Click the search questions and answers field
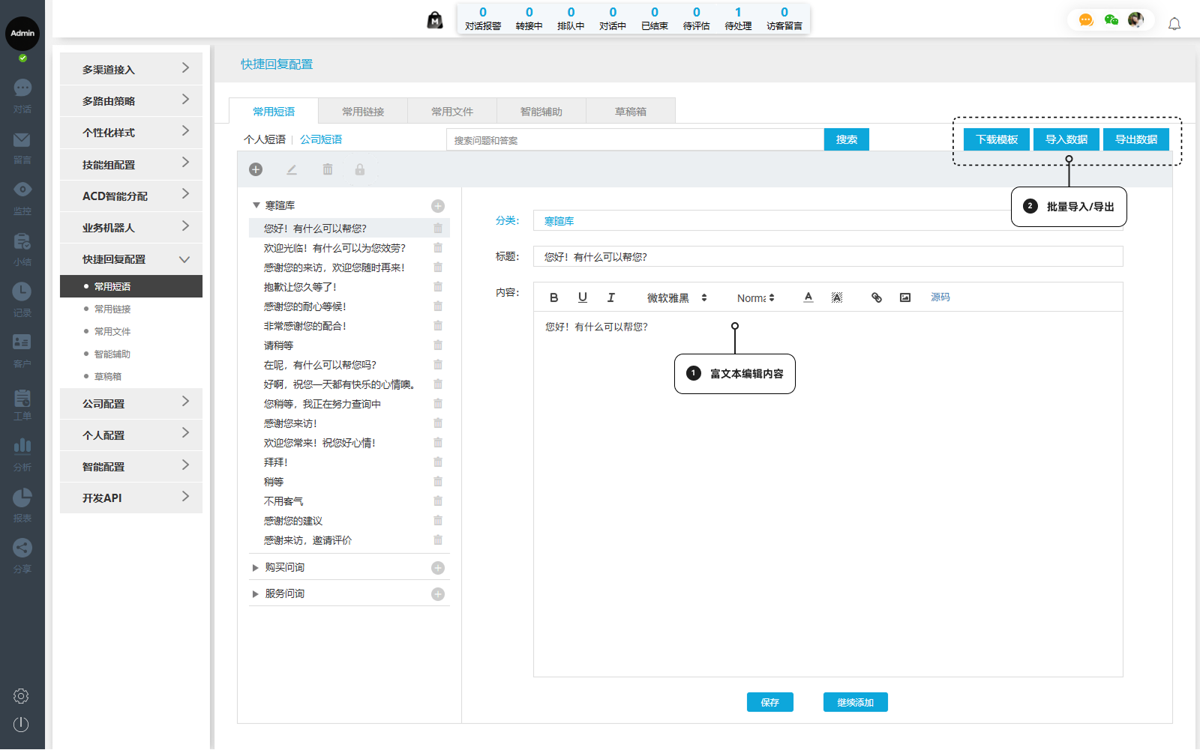This screenshot has height=750, width=1200. [634, 140]
